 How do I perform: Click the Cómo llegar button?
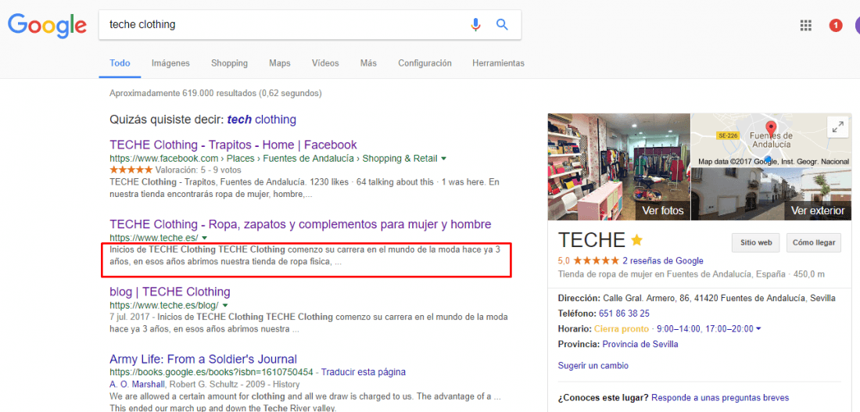coord(813,242)
